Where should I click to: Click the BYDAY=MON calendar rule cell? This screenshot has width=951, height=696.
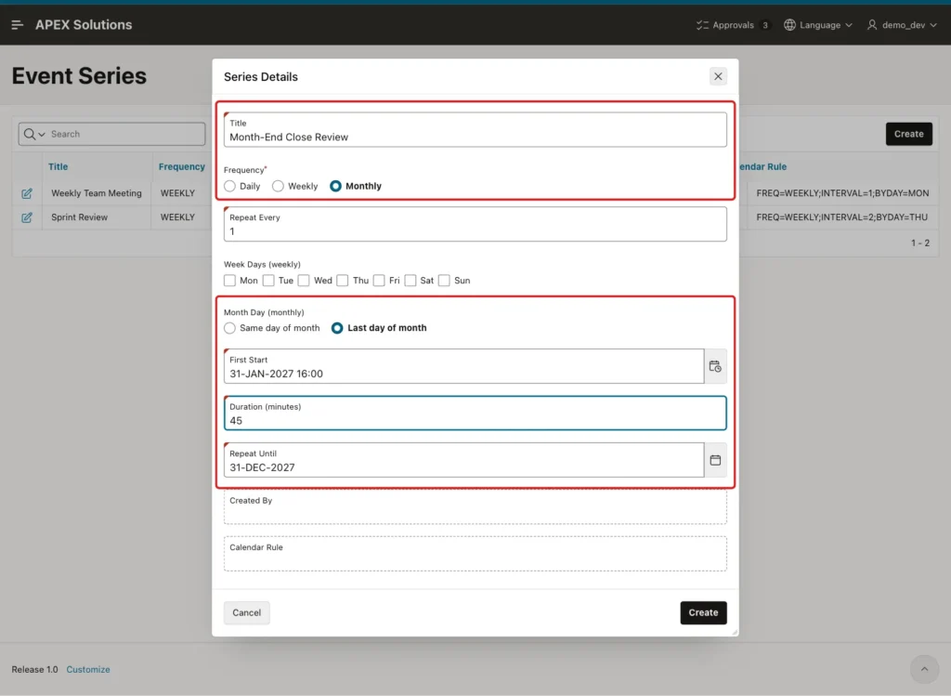[x=842, y=193]
